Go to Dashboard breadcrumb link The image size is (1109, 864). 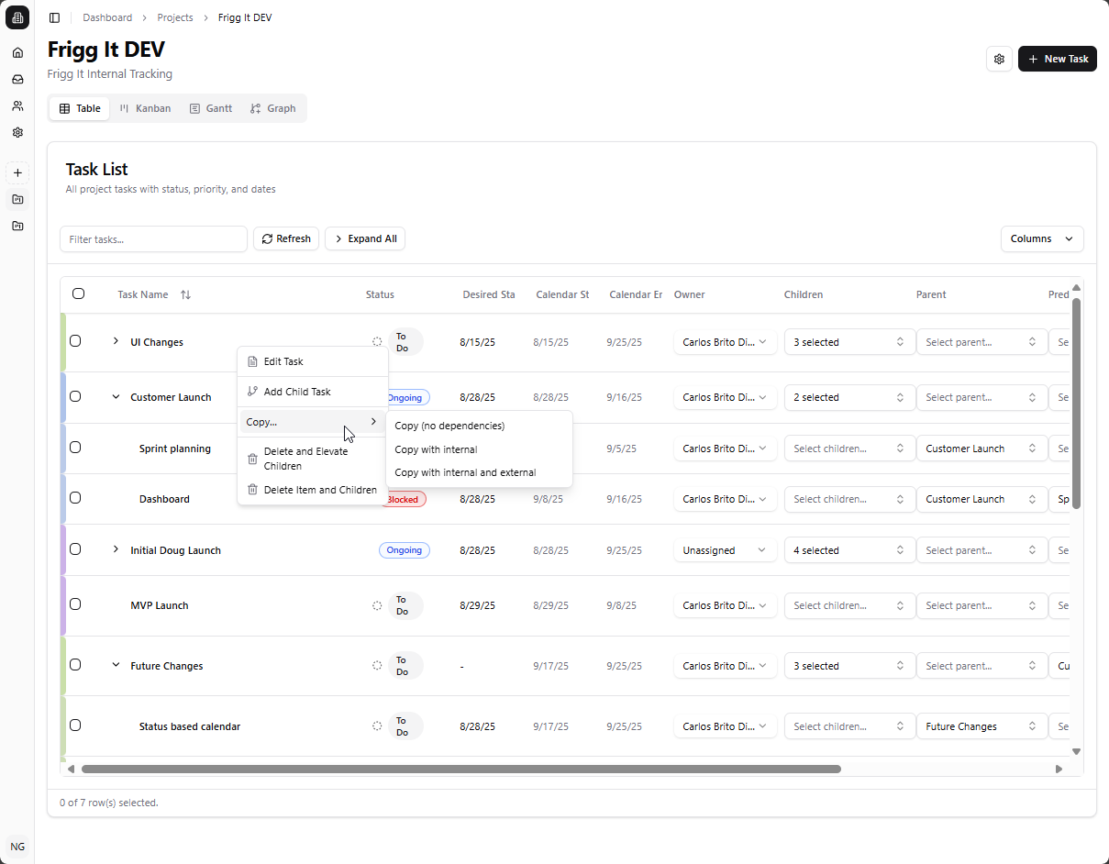click(107, 17)
